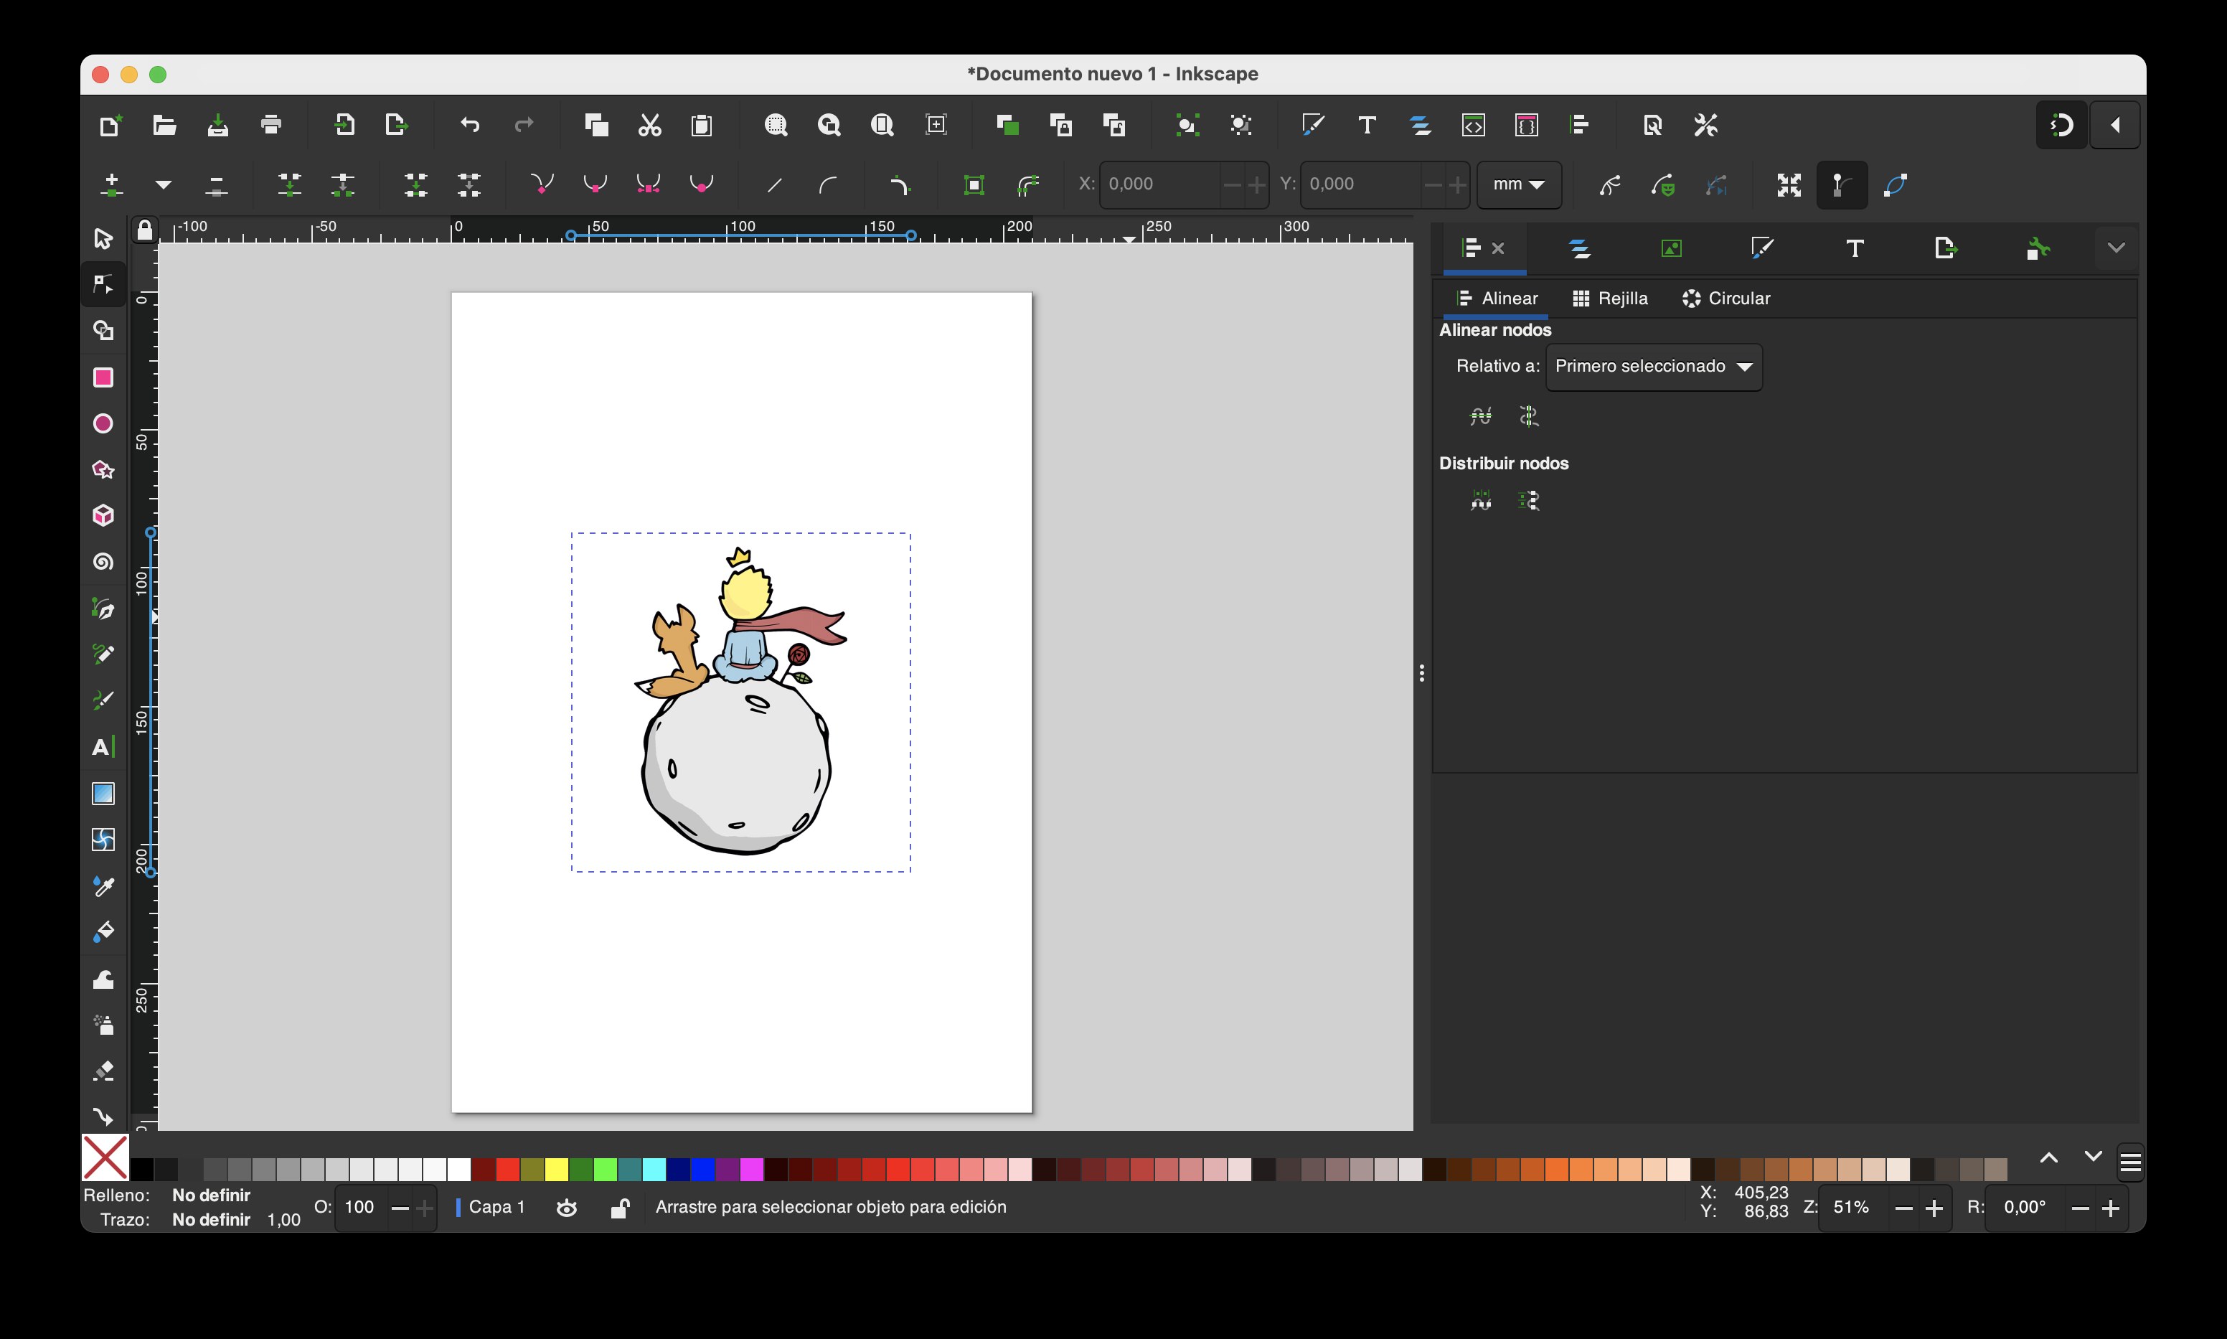This screenshot has height=1339, width=2227.
Task: Click the Print icon
Action: tap(270, 125)
